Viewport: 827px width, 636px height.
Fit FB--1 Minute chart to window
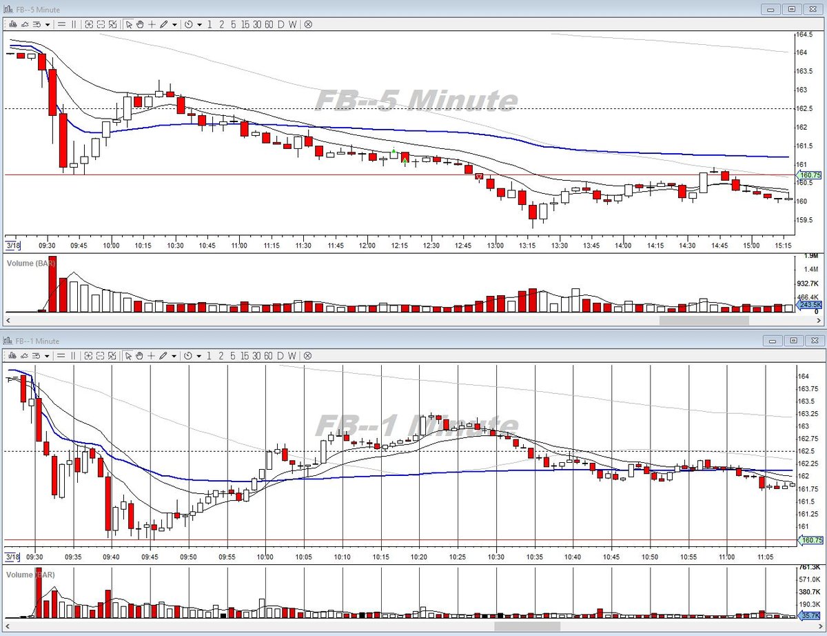tap(112, 356)
